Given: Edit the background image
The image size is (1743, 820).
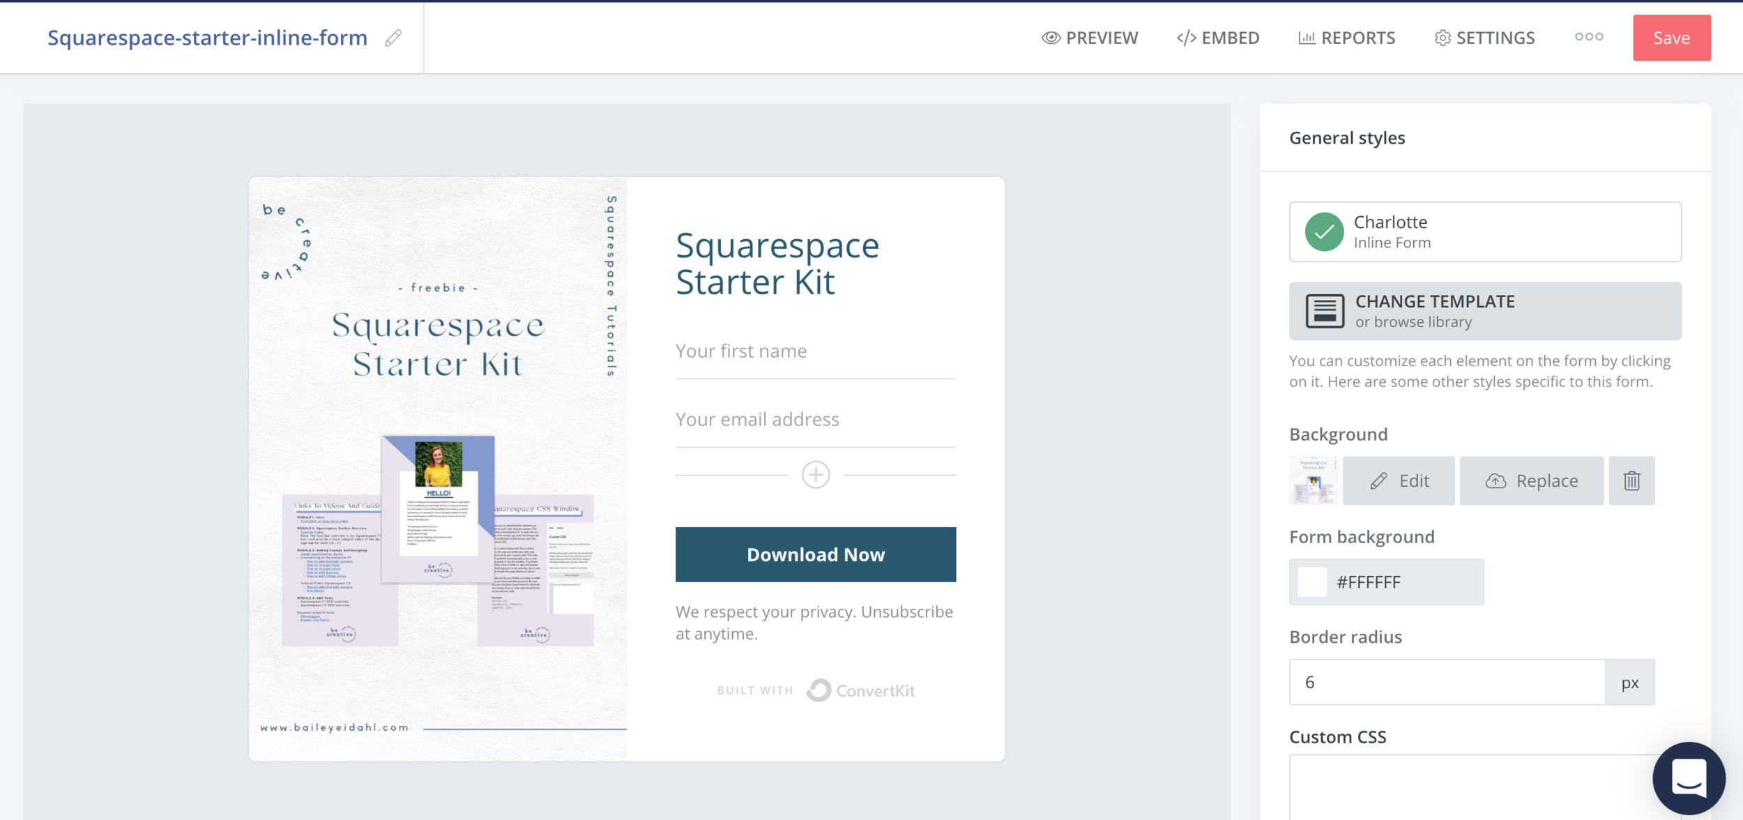Looking at the screenshot, I should click(1399, 480).
